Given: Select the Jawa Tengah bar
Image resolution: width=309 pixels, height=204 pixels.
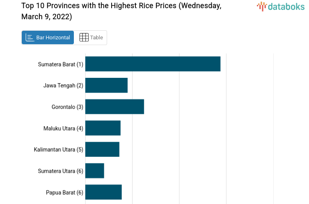Looking at the screenshot, I should tap(106, 85).
